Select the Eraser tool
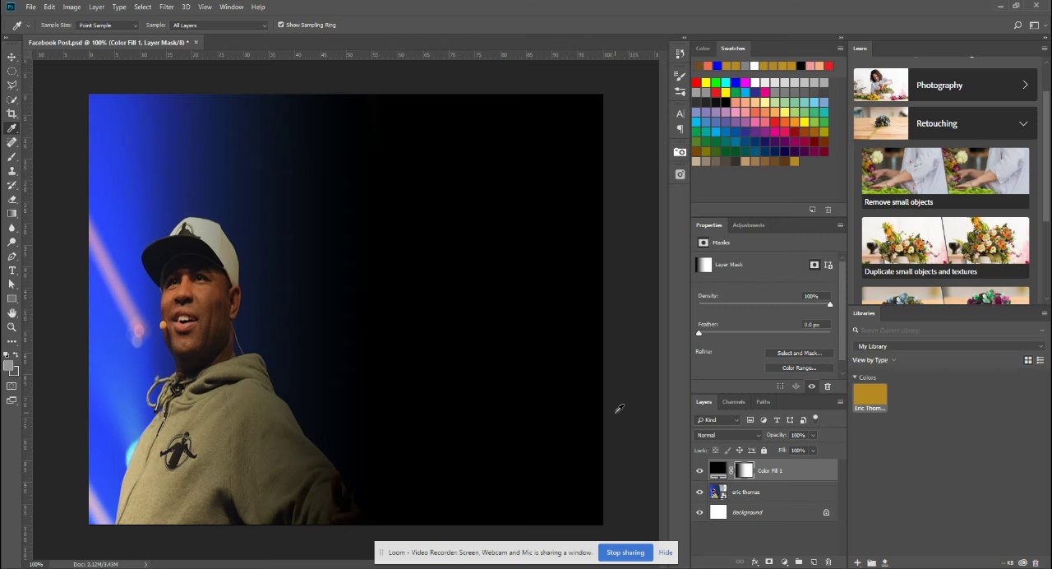 pyautogui.click(x=12, y=199)
